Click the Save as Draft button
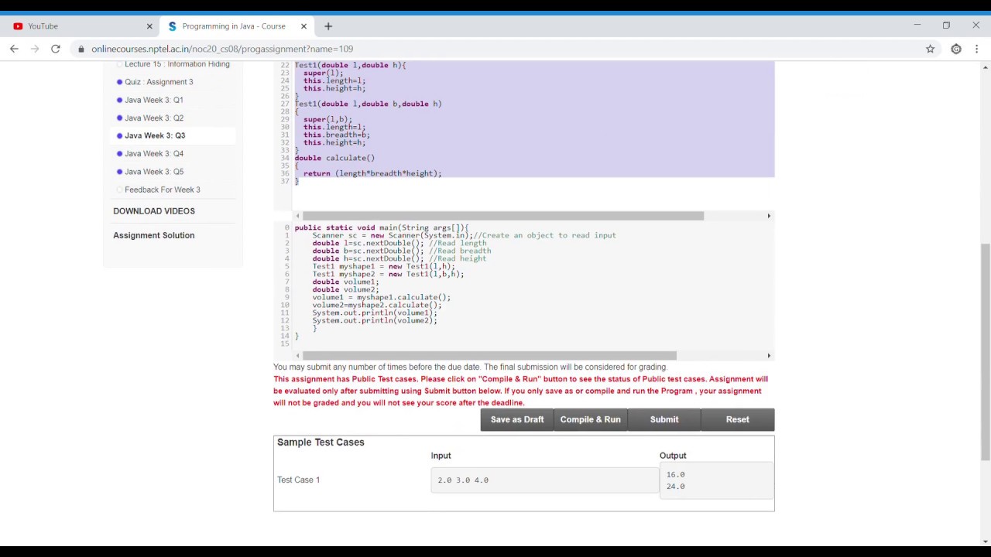Screen dimensions: 991x557 [517, 419]
